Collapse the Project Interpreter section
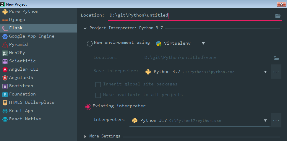The width and height of the screenshot is (287, 141). tap(85, 28)
